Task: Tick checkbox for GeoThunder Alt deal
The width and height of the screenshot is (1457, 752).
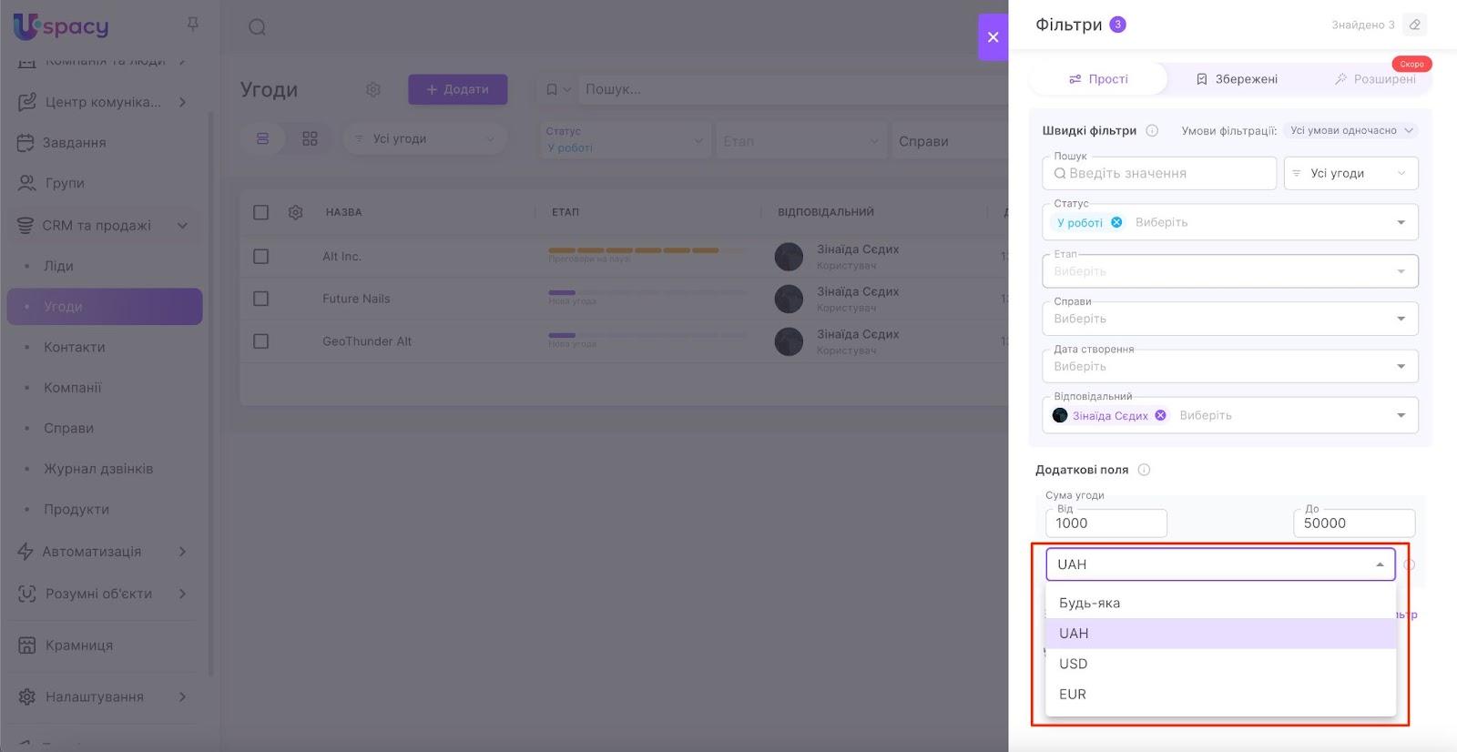Action: click(261, 341)
